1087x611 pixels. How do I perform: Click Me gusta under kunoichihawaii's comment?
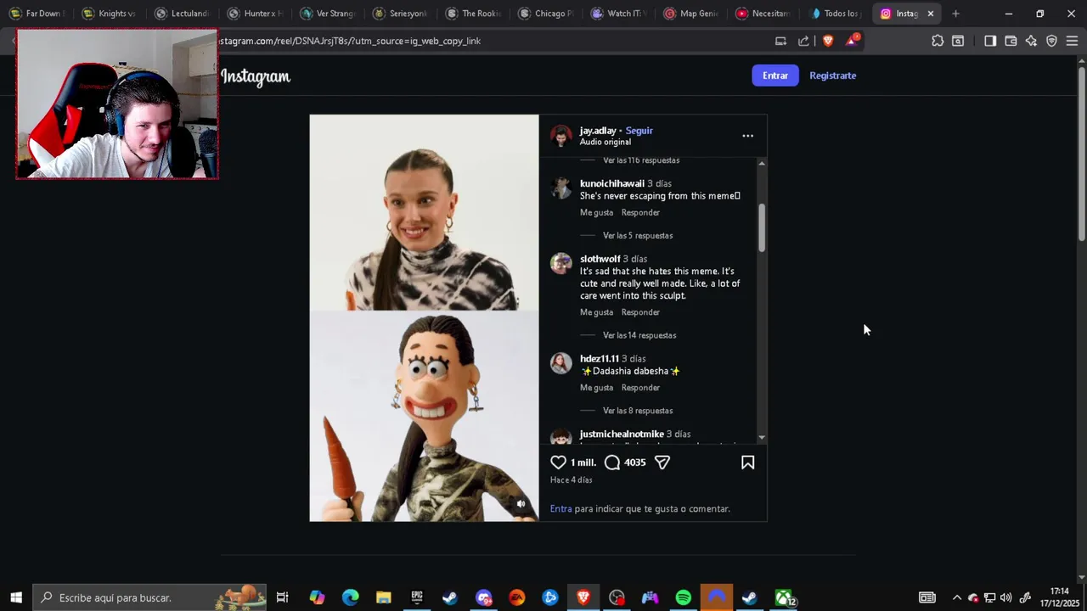596,213
